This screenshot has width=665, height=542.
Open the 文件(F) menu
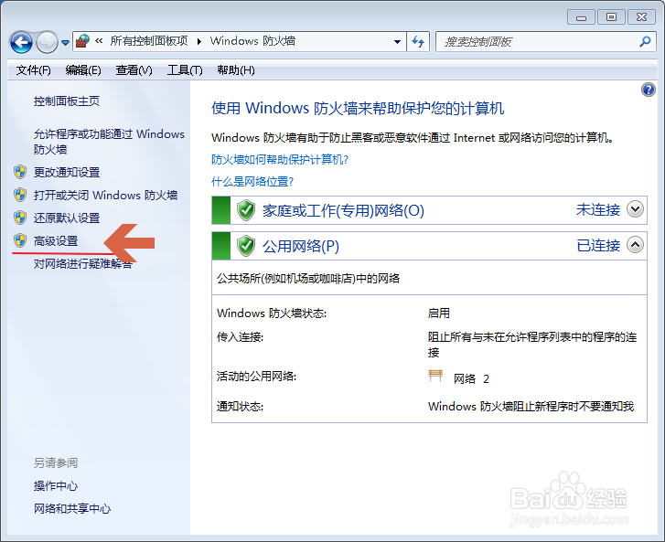tap(34, 70)
